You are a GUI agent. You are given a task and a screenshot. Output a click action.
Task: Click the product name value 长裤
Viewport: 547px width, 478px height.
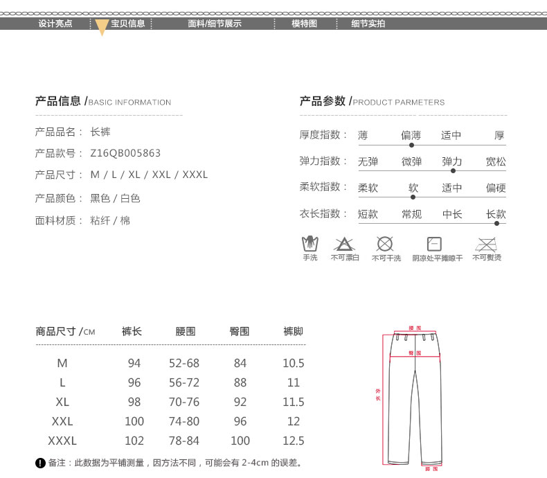coord(100,132)
